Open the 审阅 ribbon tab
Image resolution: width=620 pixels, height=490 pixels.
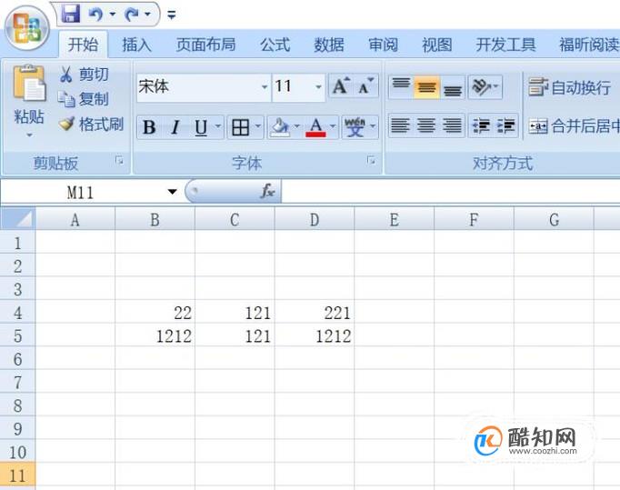tap(383, 45)
